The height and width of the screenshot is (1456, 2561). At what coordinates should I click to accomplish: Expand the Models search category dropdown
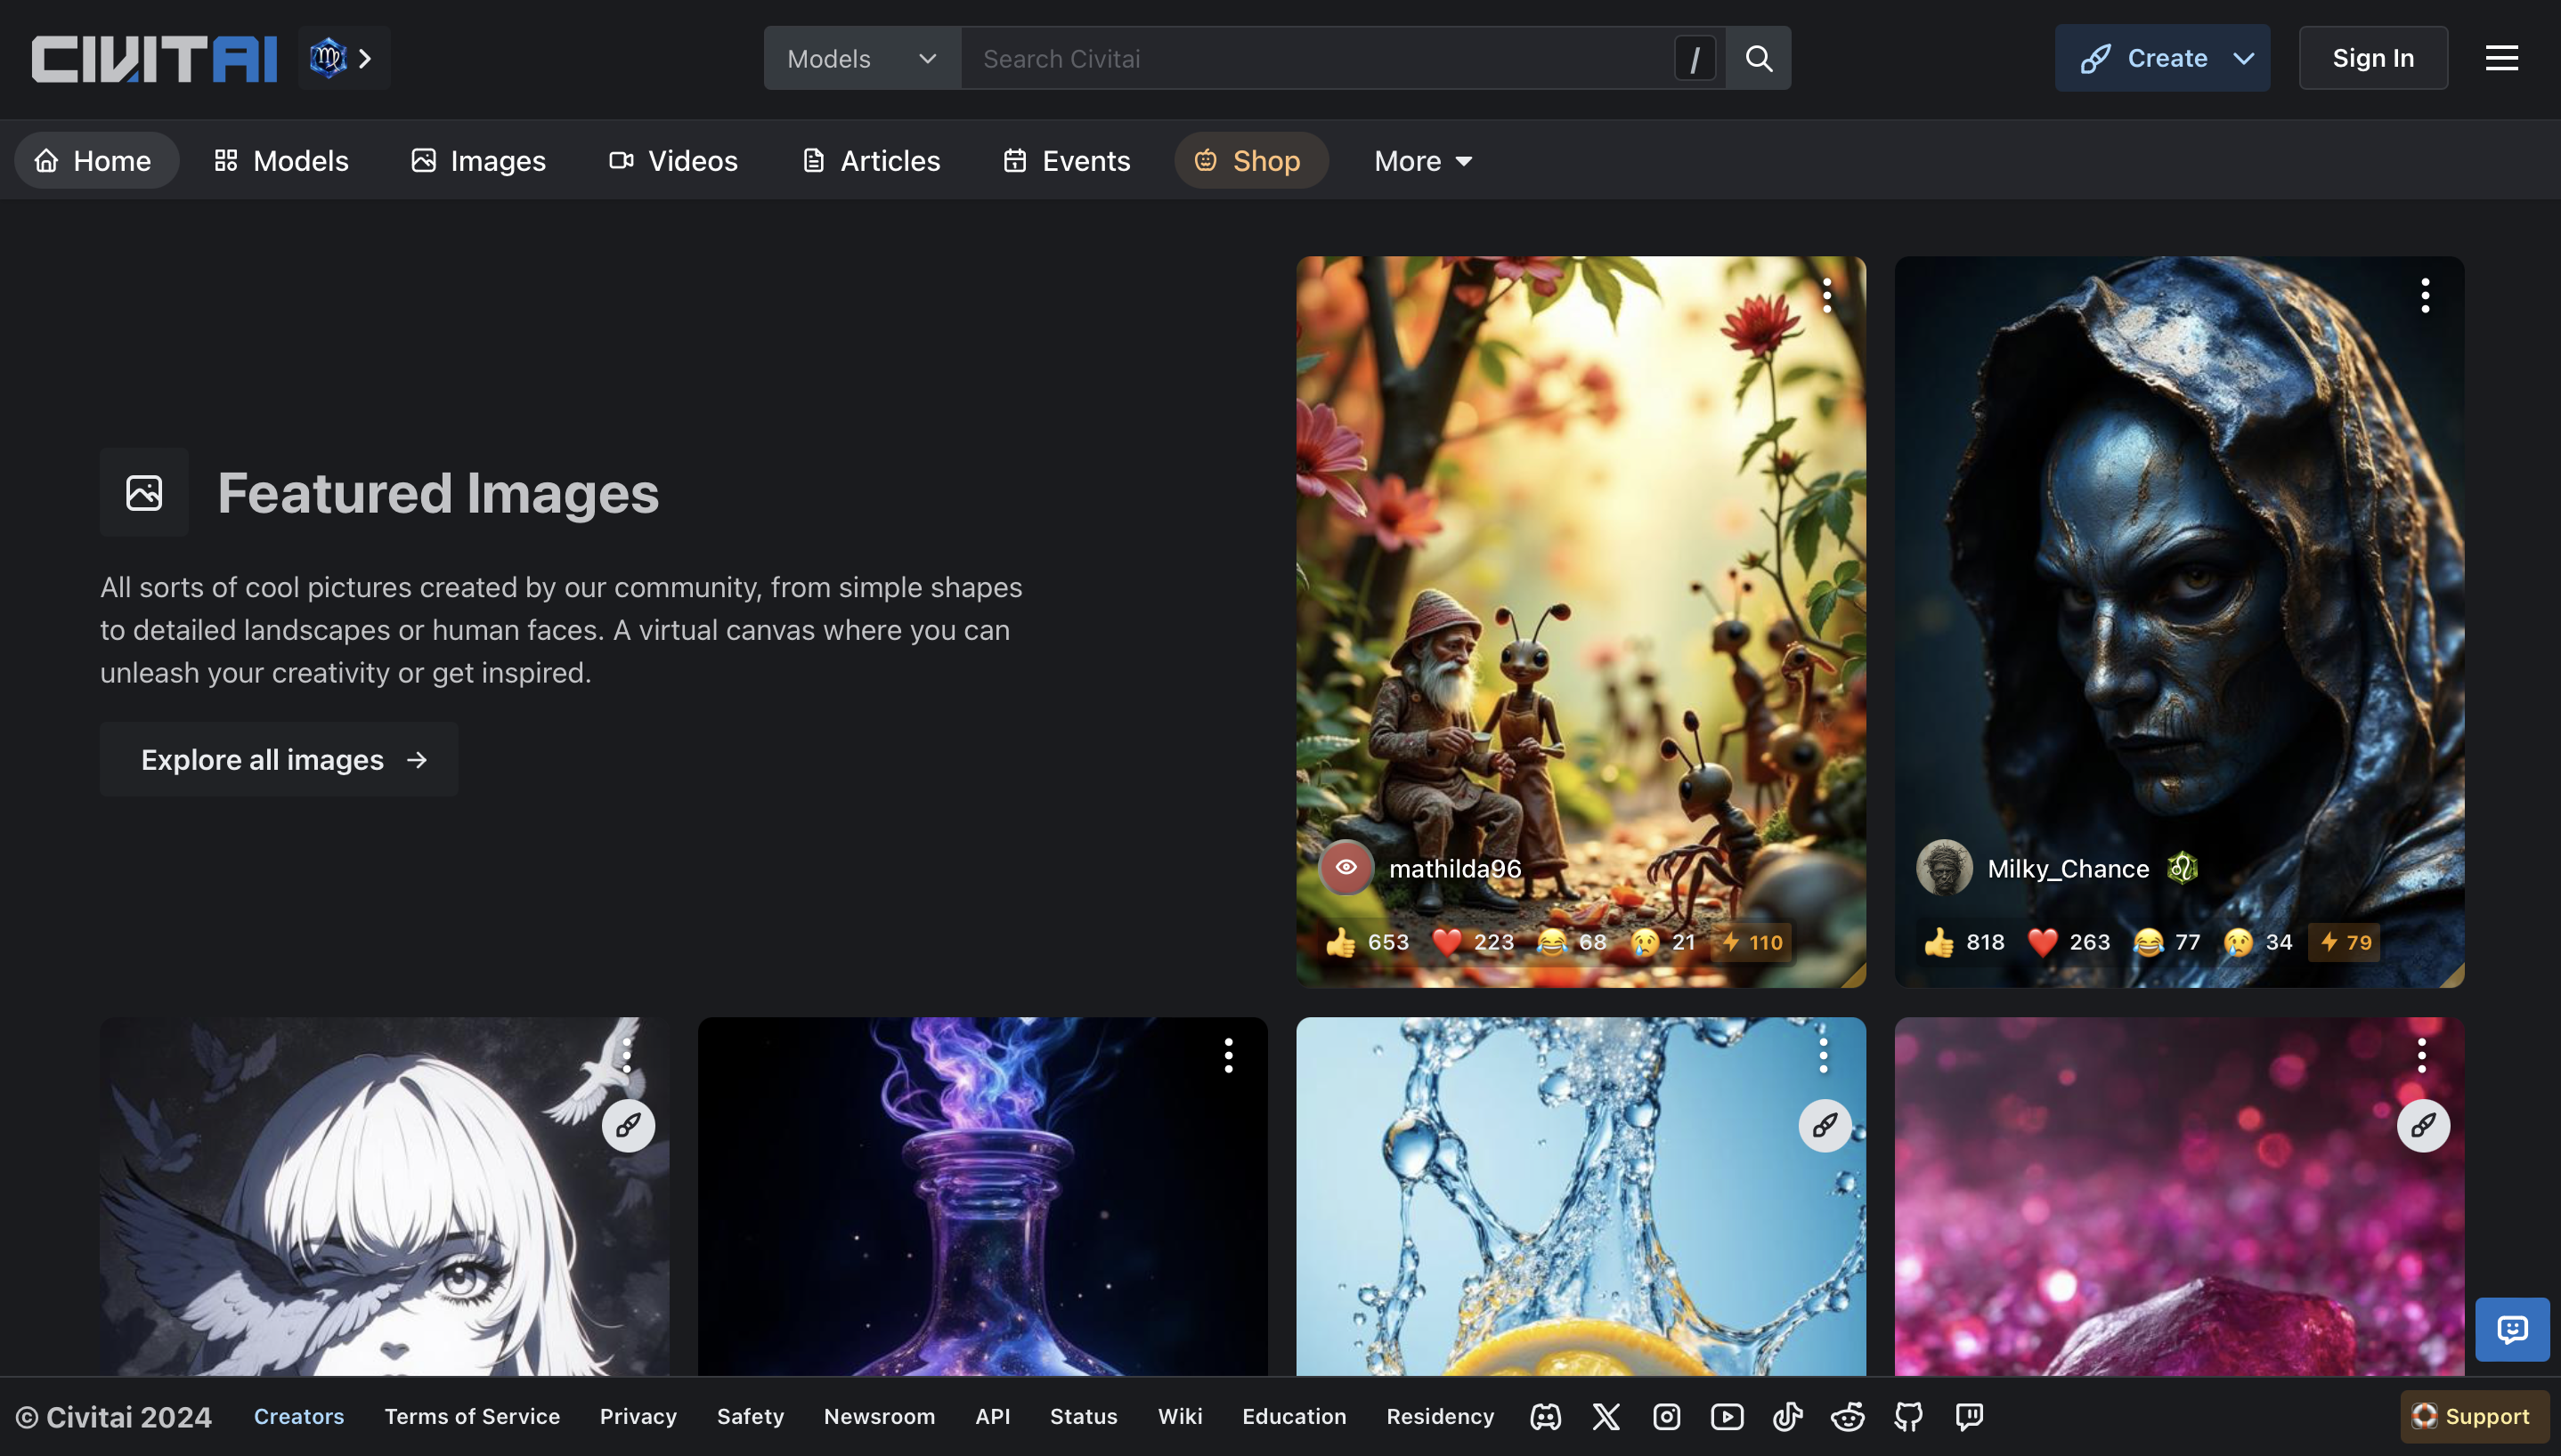[861, 58]
